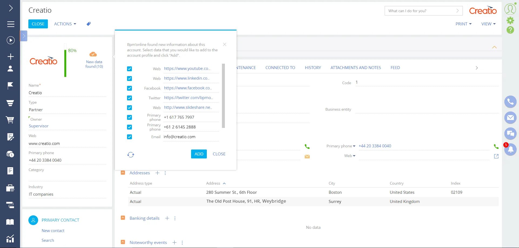Open the phone call panel button
Image resolution: width=519 pixels, height=248 pixels.
[x=510, y=102]
